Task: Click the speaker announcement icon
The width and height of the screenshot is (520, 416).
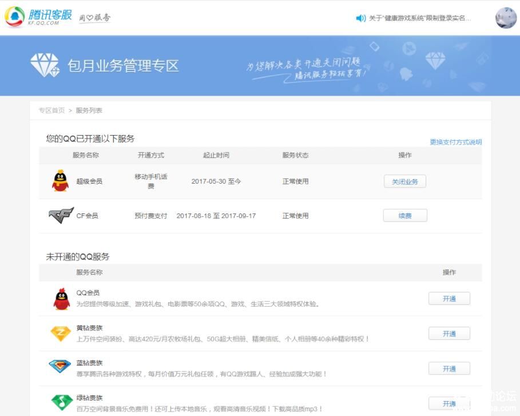Action: [x=360, y=18]
